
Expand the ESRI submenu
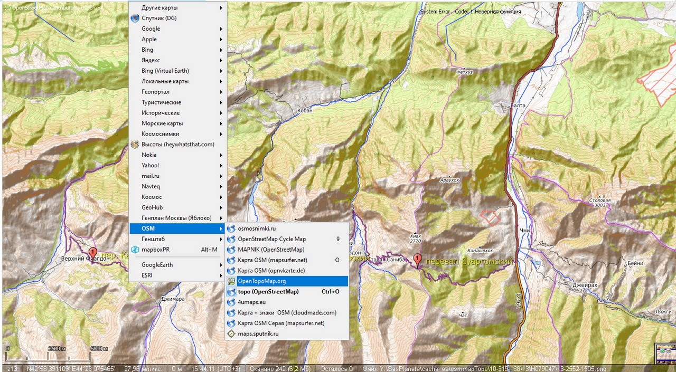point(177,275)
